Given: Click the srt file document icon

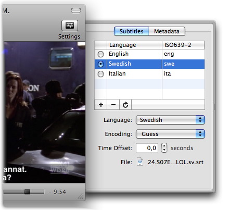Looking at the screenshot, I should tap(140, 162).
